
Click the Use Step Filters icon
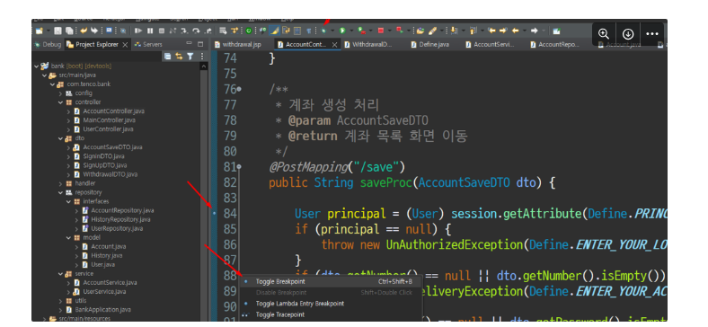pyautogui.click(x=235, y=31)
